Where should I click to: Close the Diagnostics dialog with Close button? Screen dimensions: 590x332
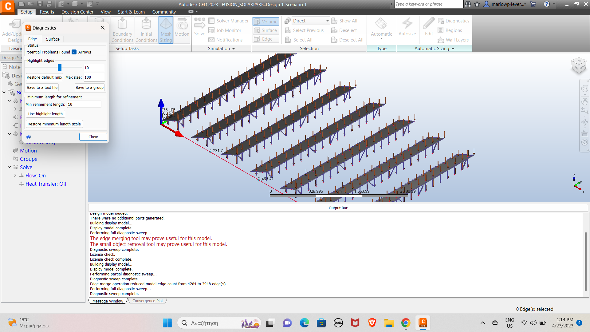[x=93, y=137]
